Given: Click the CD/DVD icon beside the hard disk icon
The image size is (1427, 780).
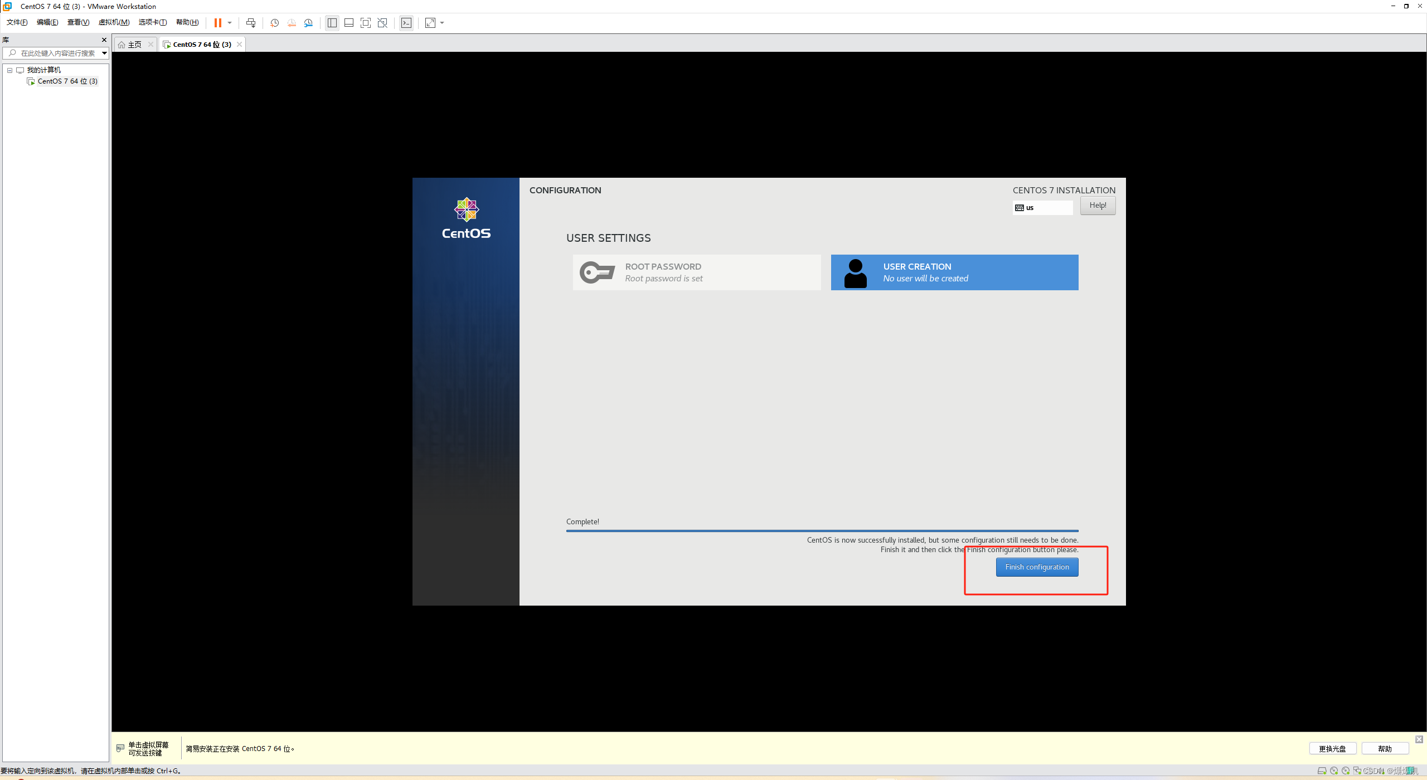Looking at the screenshot, I should (x=1334, y=771).
